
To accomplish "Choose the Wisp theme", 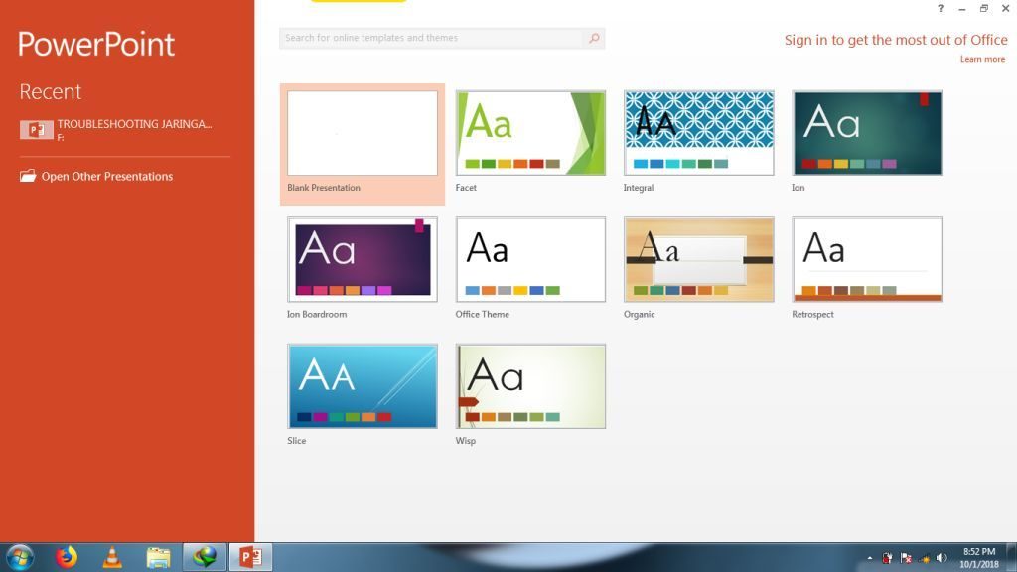I will [x=530, y=386].
